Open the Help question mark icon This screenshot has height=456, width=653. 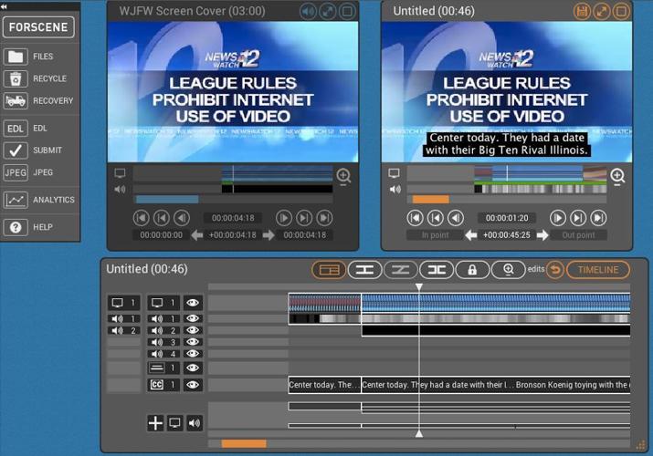tap(16, 227)
